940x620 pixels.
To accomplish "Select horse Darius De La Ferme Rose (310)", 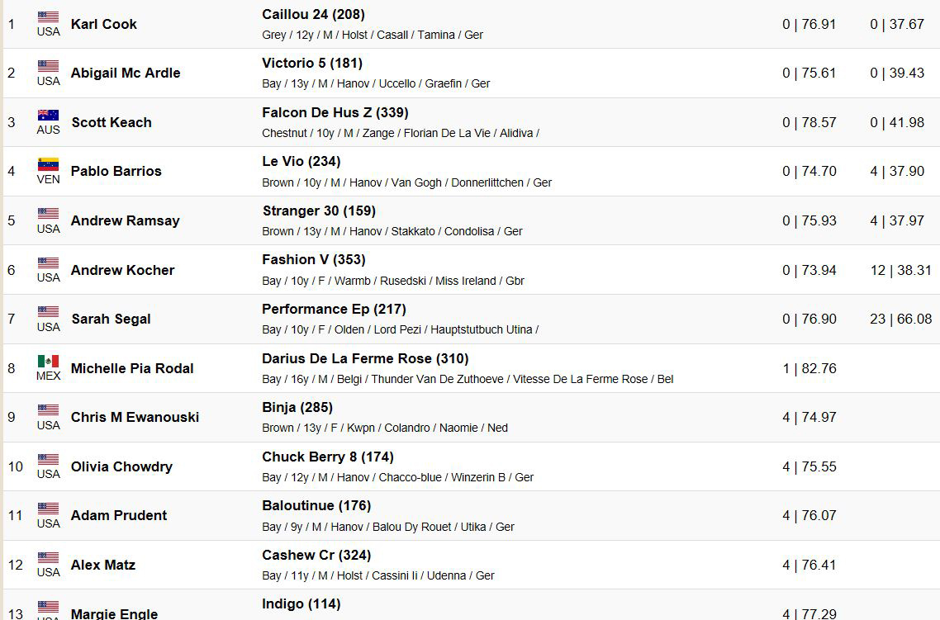I will coord(365,358).
